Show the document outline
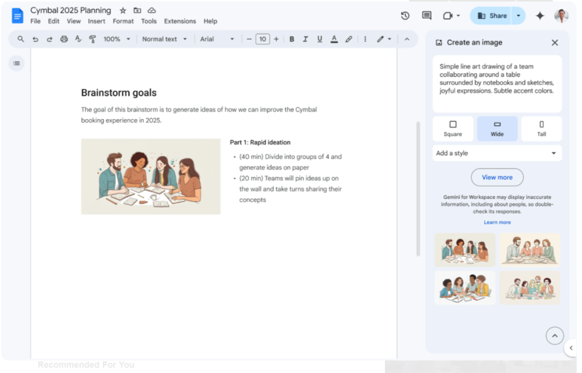Screen dimensions: 582x373 16,63
